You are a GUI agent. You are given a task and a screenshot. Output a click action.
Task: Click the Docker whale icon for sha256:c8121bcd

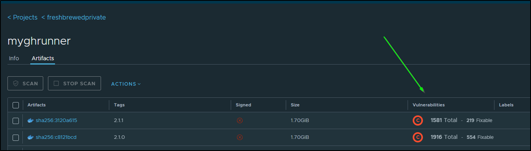[x=31, y=137]
